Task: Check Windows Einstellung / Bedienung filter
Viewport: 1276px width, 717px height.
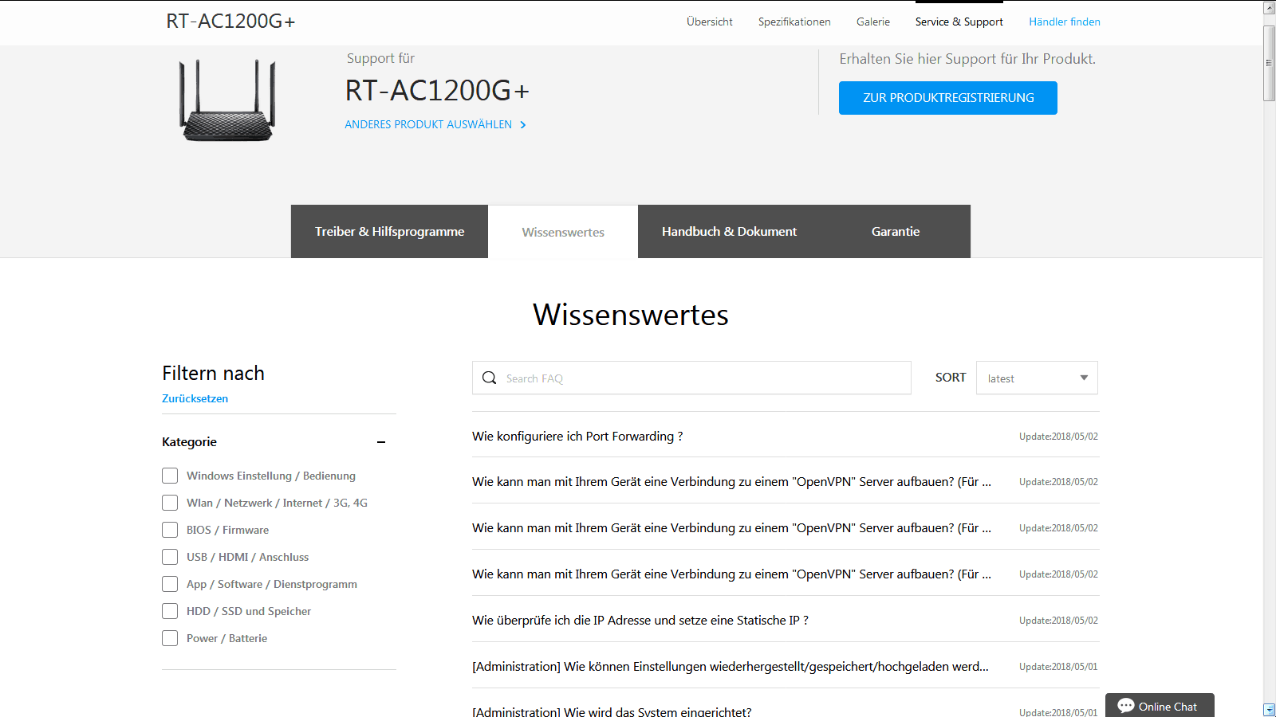Action: (170, 476)
